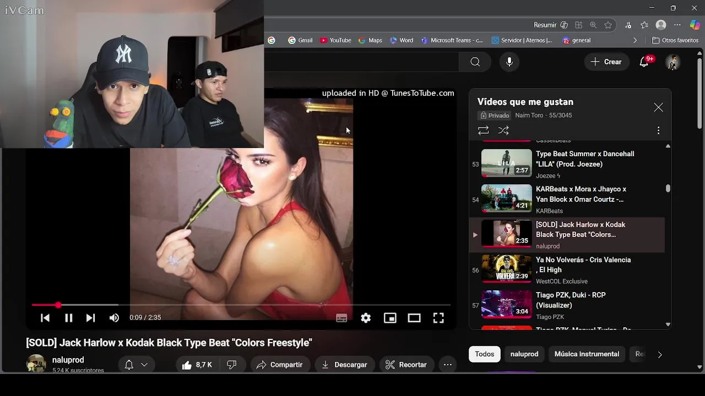The image size is (705, 396).
Task: Skip to the previous video
Action: [x=45, y=318]
